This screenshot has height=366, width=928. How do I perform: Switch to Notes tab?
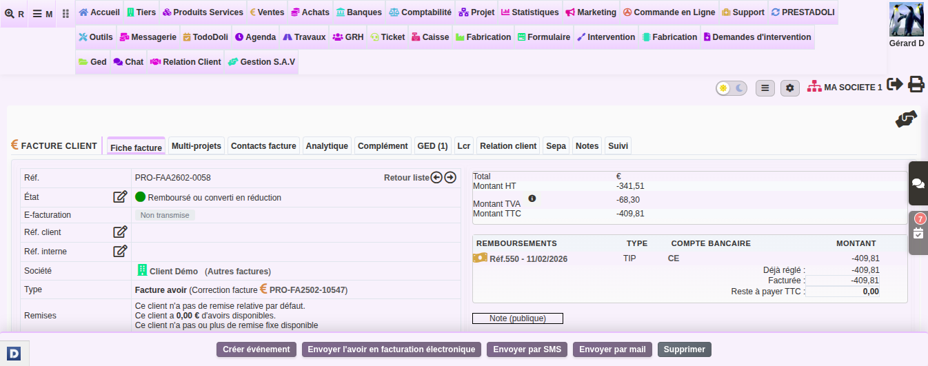(x=587, y=145)
